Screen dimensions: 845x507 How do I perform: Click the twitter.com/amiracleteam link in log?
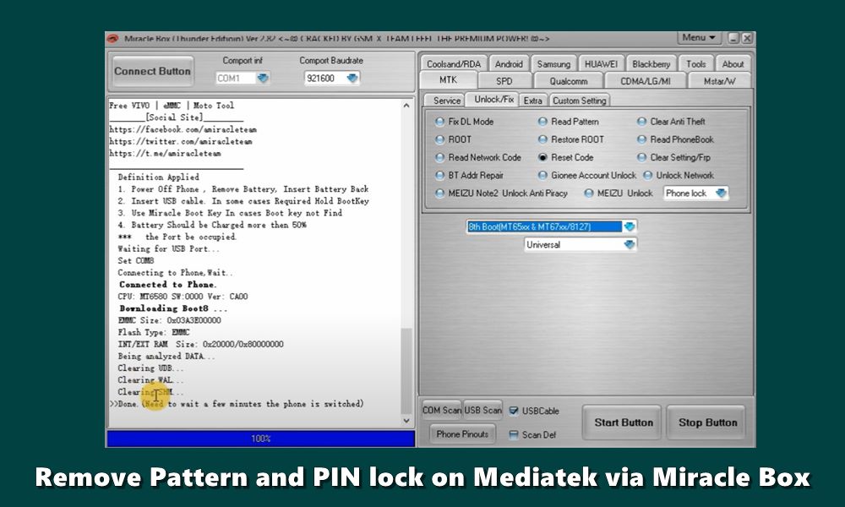(x=181, y=141)
